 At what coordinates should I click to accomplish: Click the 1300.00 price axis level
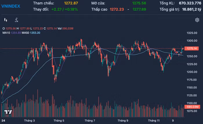pyautogui.click(x=192, y=40)
